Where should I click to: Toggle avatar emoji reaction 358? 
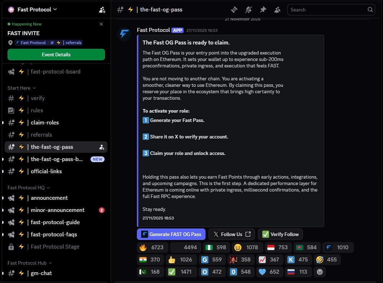click(x=241, y=260)
